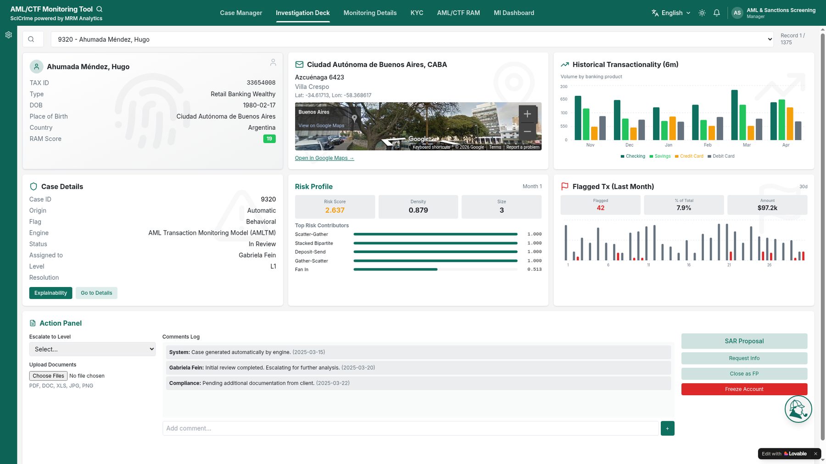The image size is (826, 464).
Task: Click the green plus add-comment button
Action: tap(667, 428)
